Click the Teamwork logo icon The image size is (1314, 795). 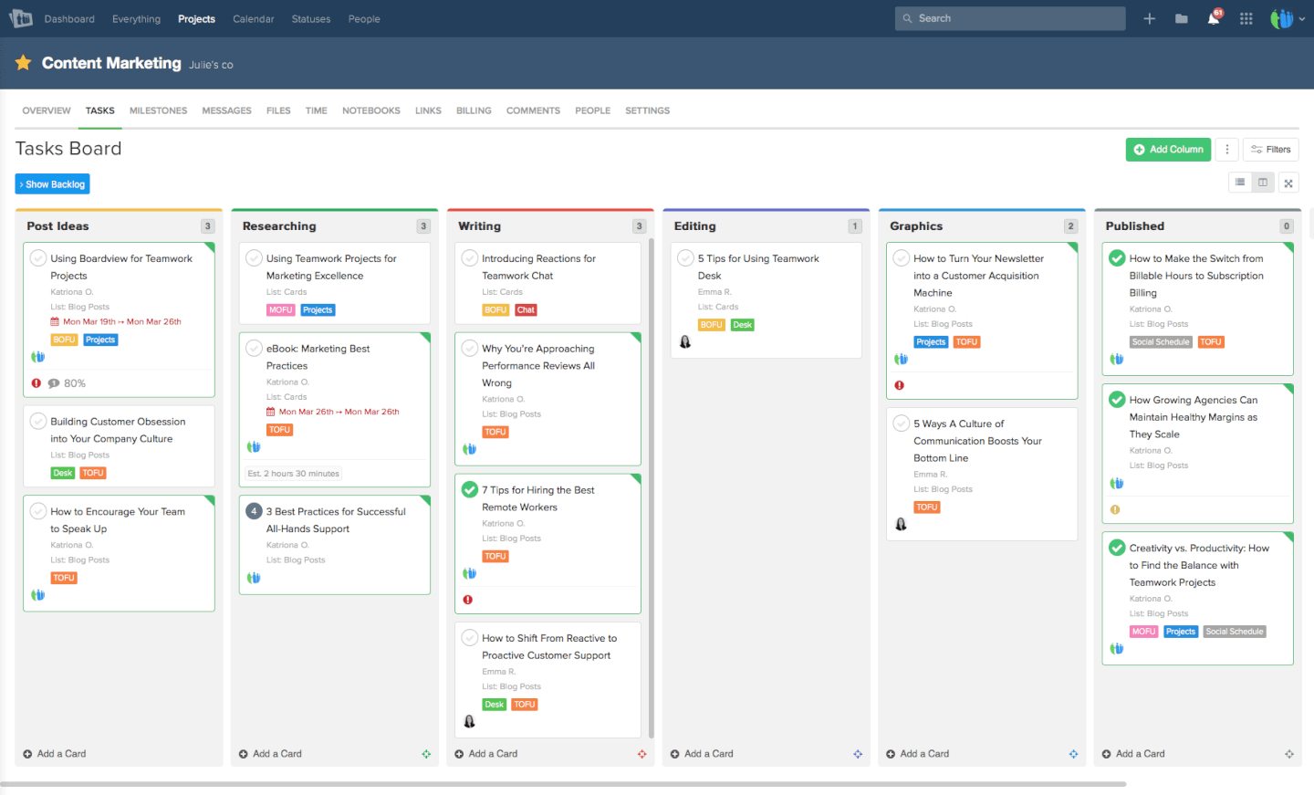point(21,18)
